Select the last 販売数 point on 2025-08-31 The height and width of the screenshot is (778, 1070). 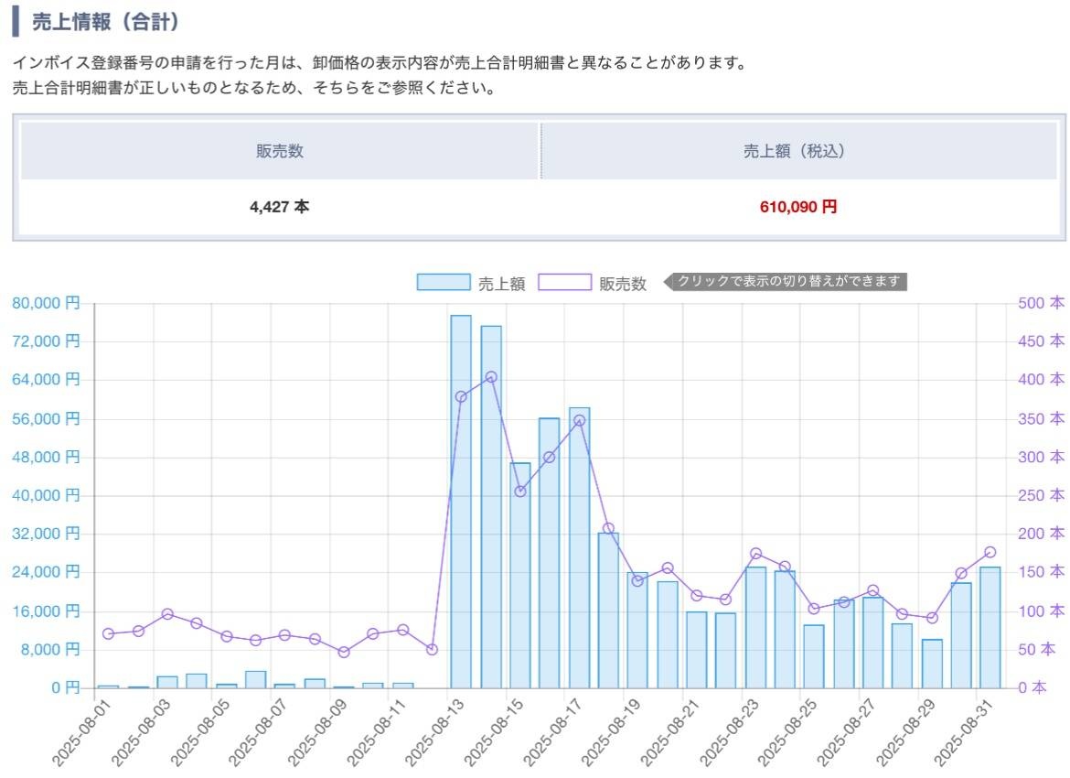click(990, 552)
